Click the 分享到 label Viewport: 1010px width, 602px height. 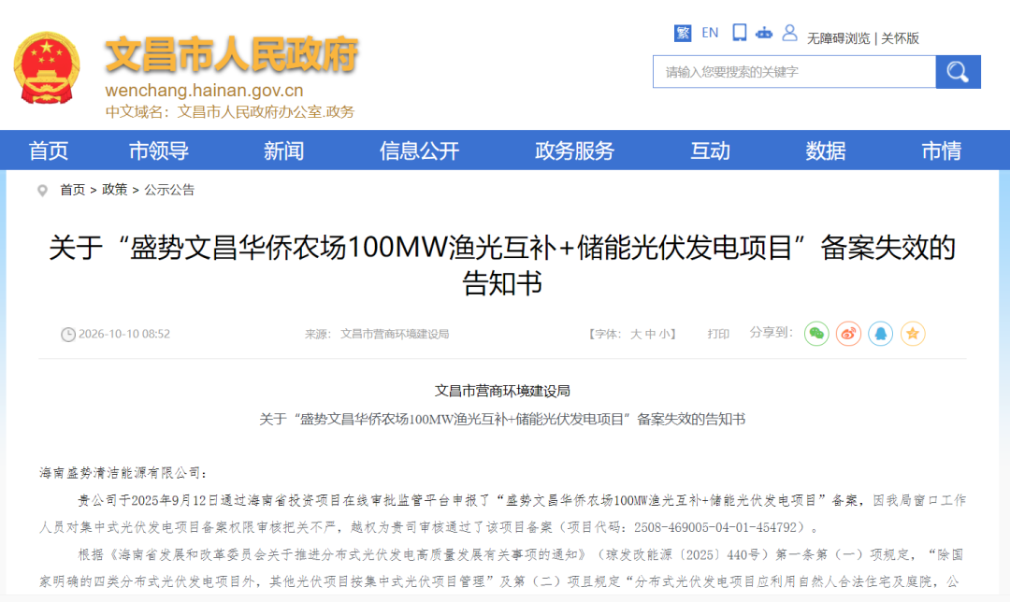[x=771, y=332]
